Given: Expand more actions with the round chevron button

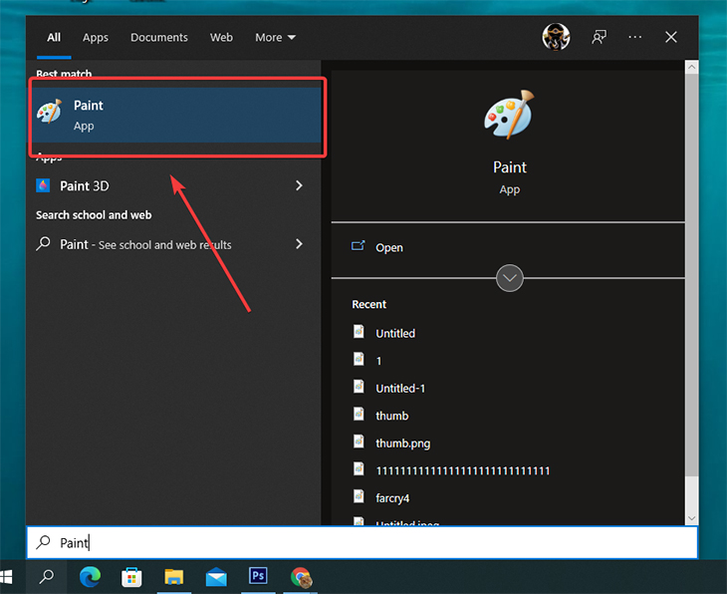Looking at the screenshot, I should 509,278.
